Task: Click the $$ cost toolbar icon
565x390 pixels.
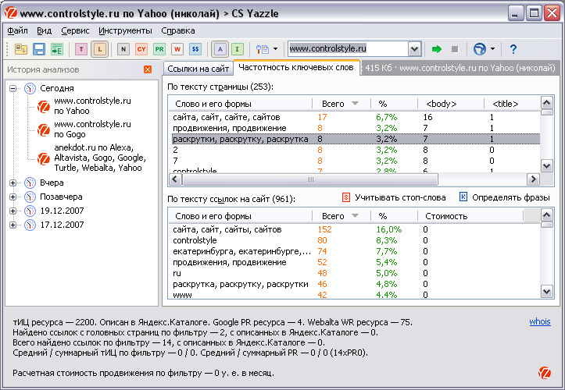Action: 195,49
